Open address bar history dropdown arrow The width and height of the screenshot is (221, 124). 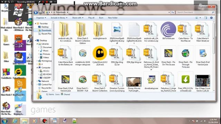pyautogui.click(x=169, y=12)
